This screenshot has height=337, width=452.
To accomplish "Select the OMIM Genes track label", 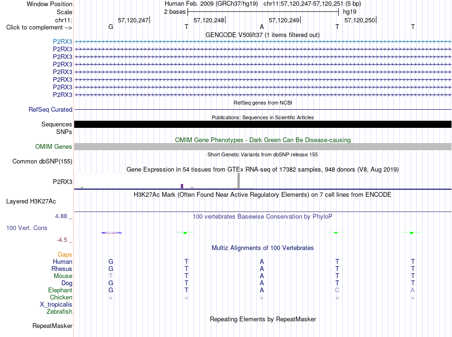I will (54, 146).
